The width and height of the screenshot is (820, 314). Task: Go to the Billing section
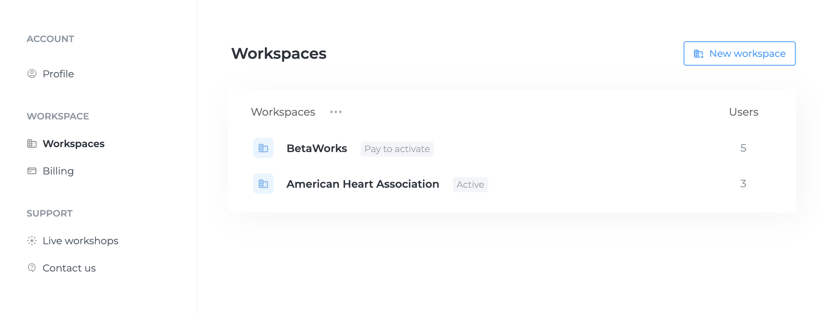click(x=58, y=171)
